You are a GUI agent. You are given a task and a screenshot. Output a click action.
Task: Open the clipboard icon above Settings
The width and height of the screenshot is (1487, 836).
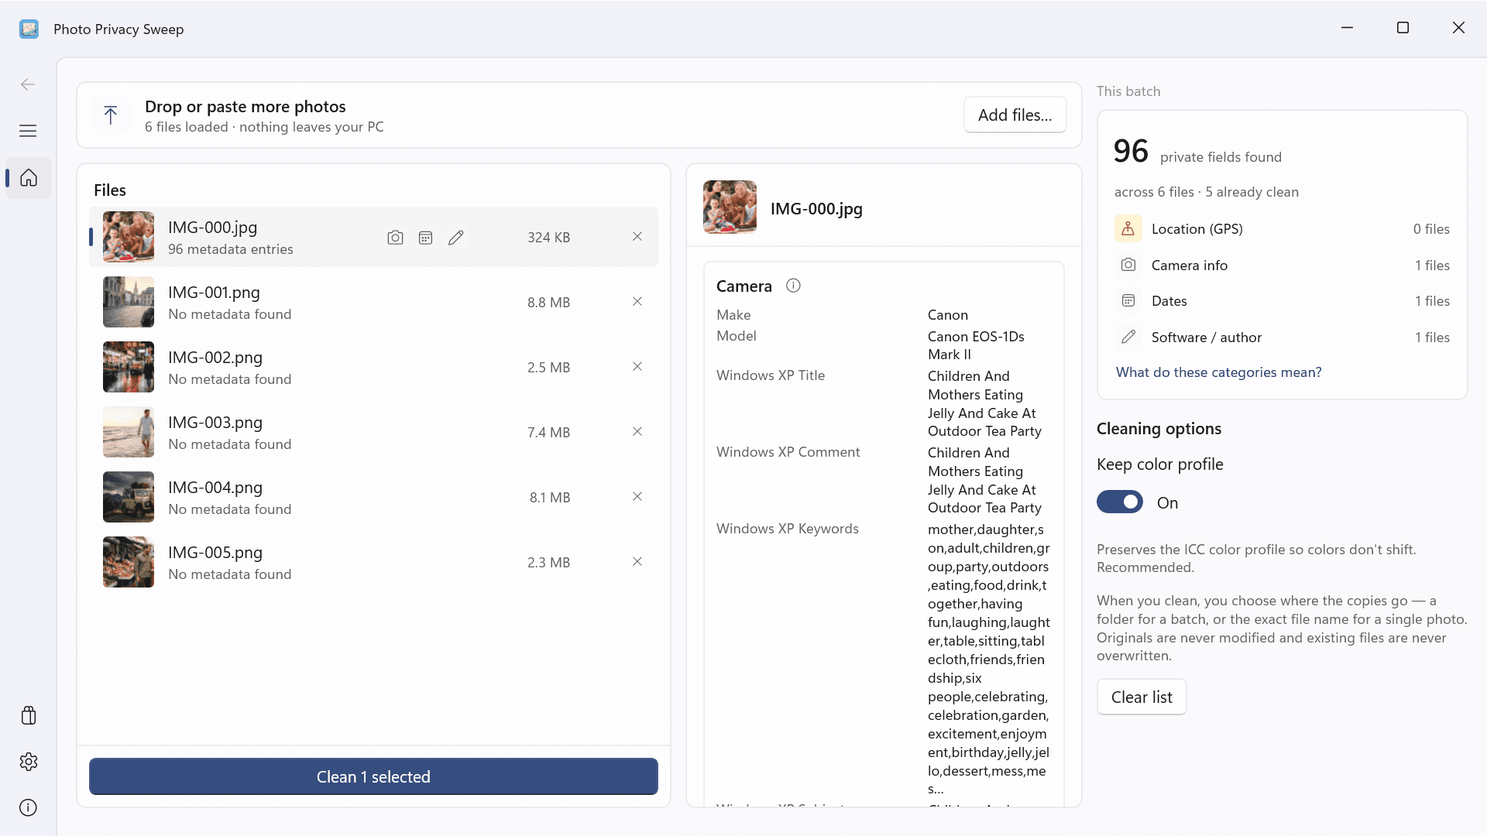point(29,715)
